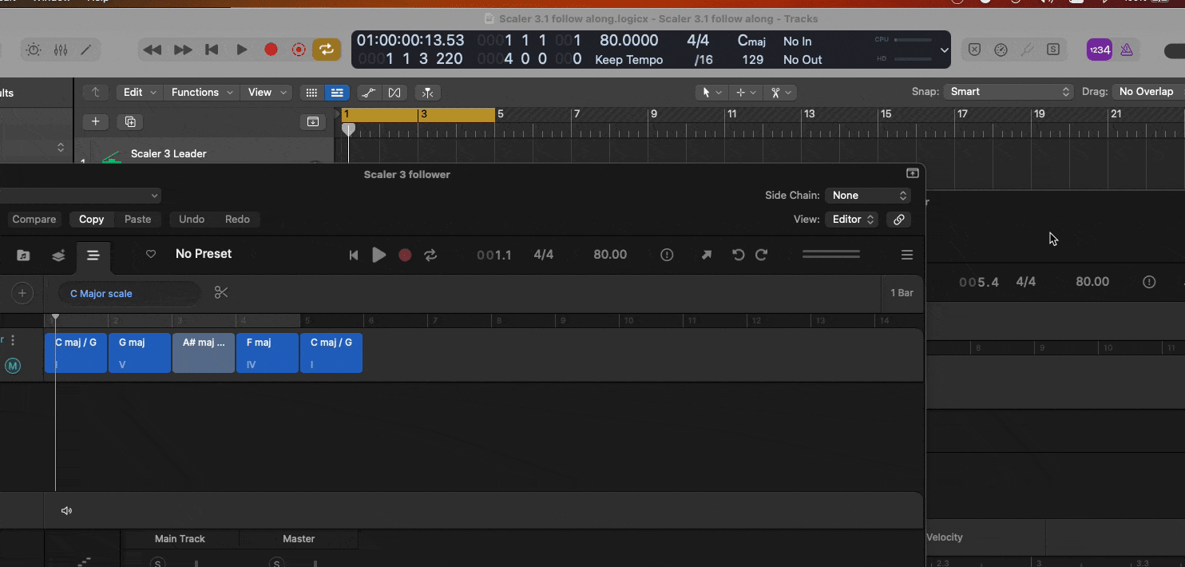
Task: Select the A# maj chord block
Action: point(204,353)
